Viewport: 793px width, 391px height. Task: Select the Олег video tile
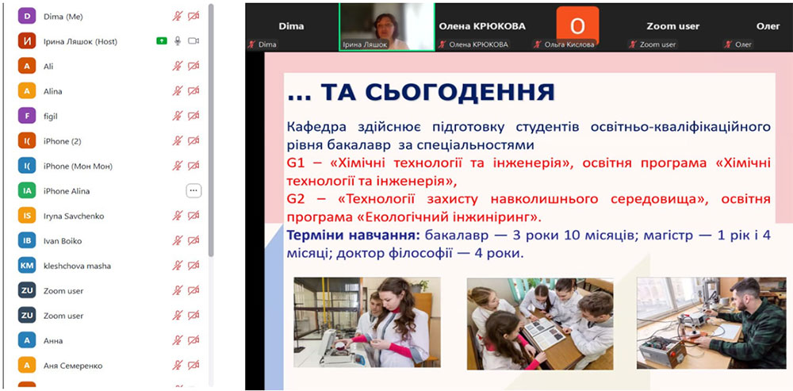(757, 27)
